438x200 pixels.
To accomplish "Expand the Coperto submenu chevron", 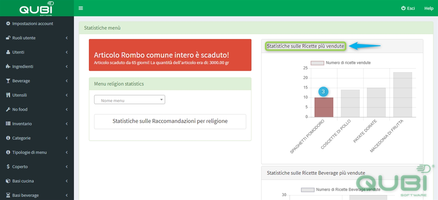I will pyautogui.click(x=67, y=167).
